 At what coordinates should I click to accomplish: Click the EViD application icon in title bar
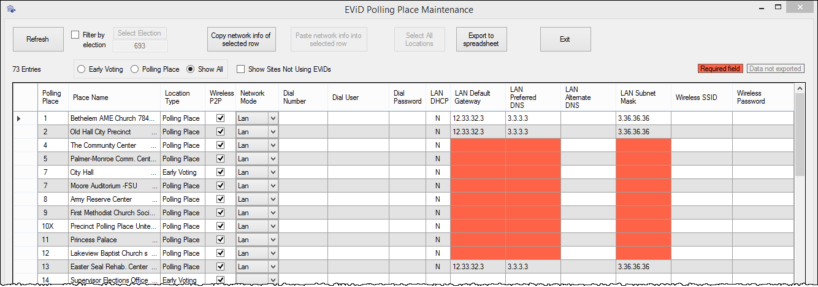(12, 10)
